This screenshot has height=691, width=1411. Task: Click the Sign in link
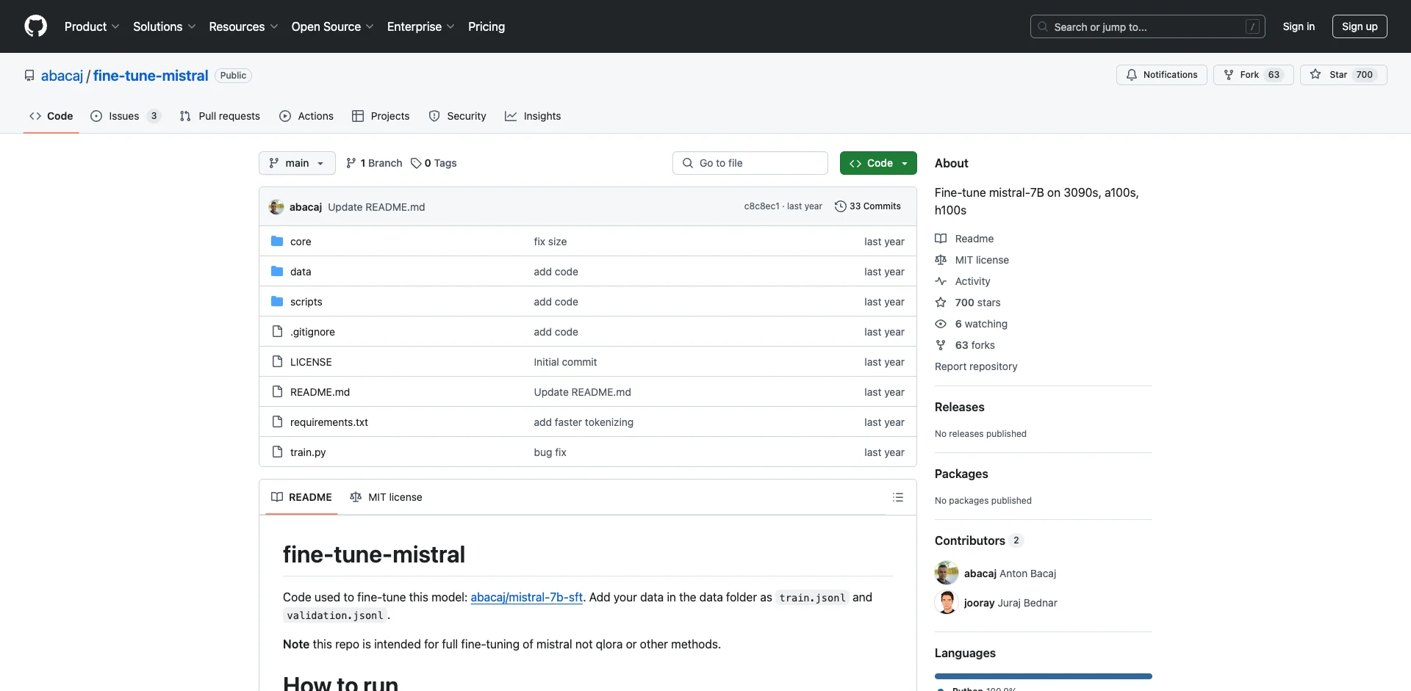pyautogui.click(x=1299, y=26)
